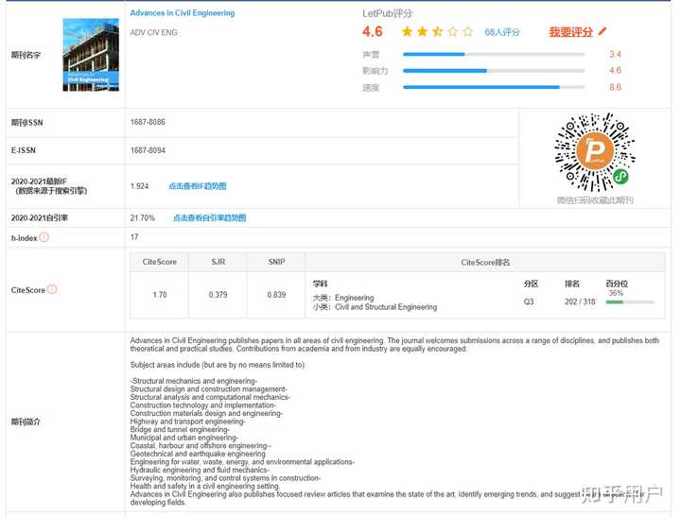Viewport: 681px width, 517px height.
Task: Click the h-index value 17
Action: click(x=134, y=237)
